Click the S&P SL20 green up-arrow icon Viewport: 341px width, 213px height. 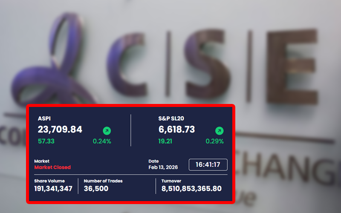coord(220,131)
